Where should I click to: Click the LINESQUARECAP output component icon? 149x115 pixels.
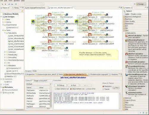106,28
